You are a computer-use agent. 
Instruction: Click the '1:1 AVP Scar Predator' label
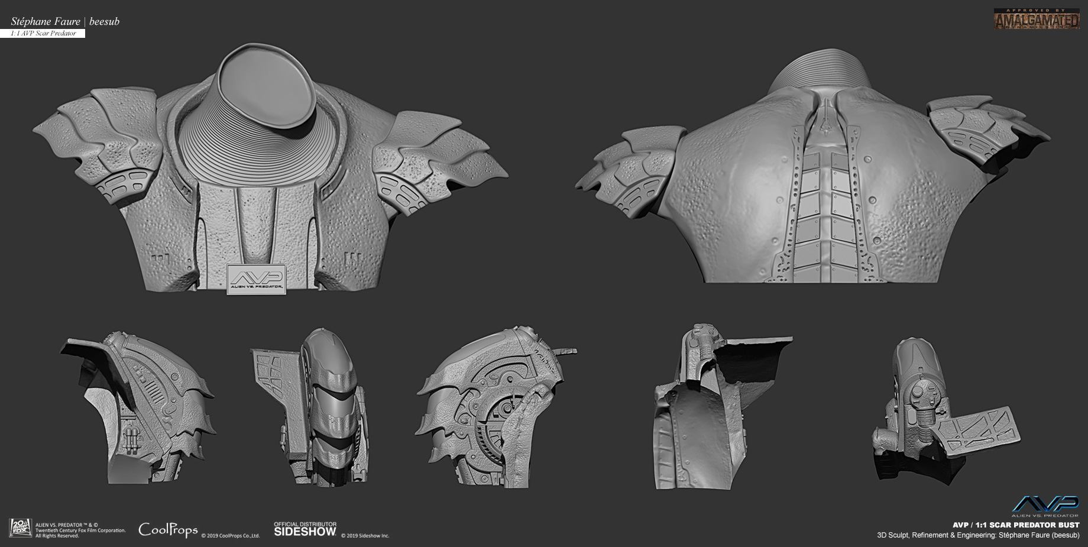click(44, 34)
